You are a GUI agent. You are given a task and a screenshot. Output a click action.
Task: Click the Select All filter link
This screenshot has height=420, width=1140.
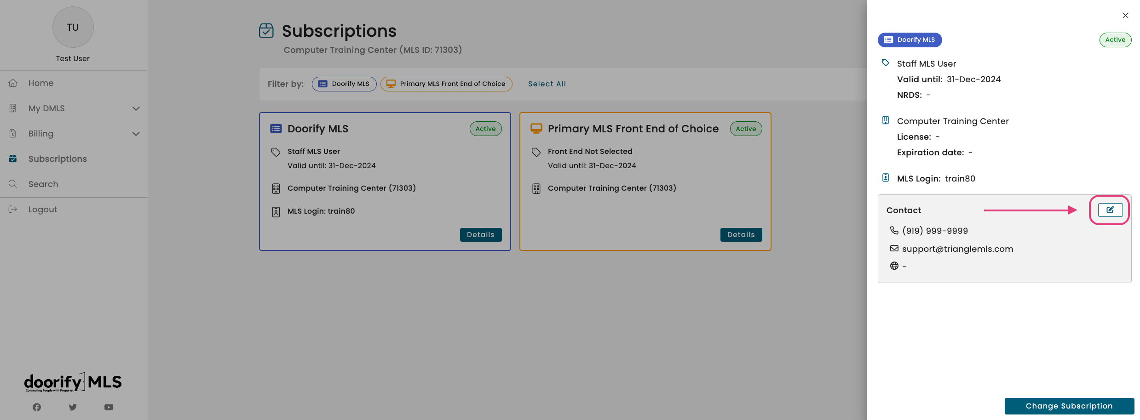(547, 84)
